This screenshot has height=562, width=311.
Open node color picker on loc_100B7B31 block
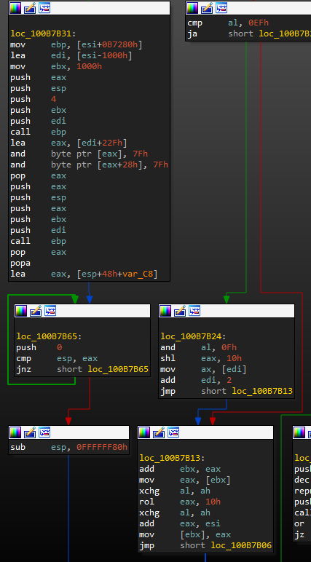pos(15,8)
